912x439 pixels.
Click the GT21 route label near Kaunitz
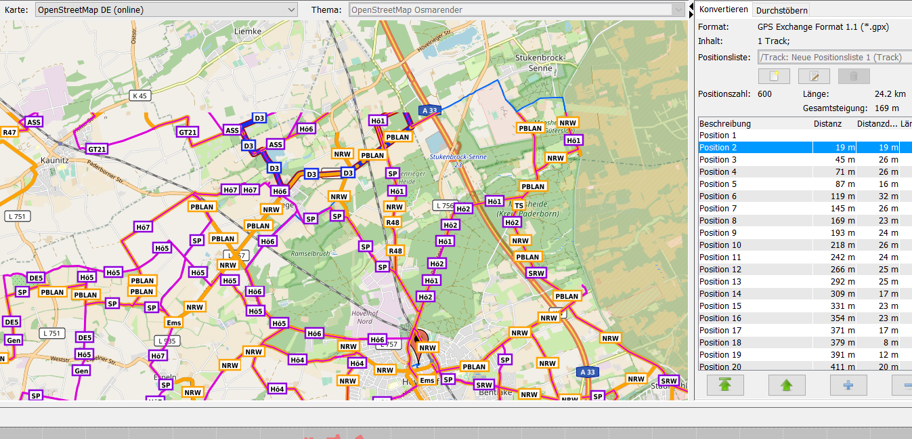[x=97, y=149]
